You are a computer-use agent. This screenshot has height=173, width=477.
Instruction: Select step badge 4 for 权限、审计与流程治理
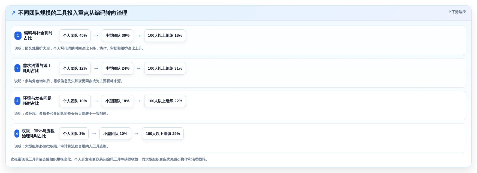17,134
